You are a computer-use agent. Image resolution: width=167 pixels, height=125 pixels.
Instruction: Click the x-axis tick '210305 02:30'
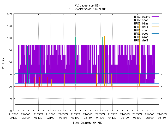[x=63, y=116]
